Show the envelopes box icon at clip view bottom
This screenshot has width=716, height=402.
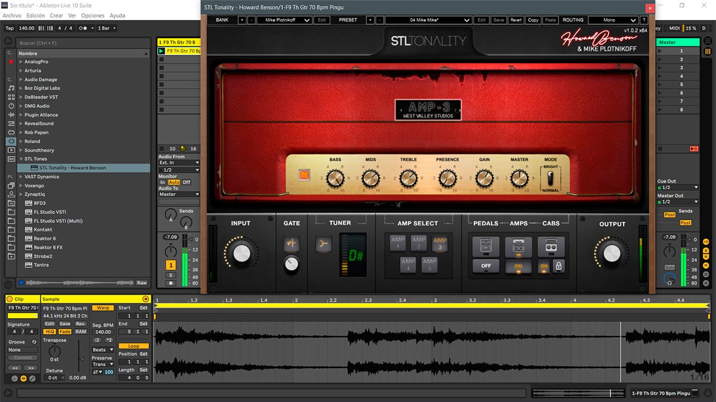click(x=32, y=378)
